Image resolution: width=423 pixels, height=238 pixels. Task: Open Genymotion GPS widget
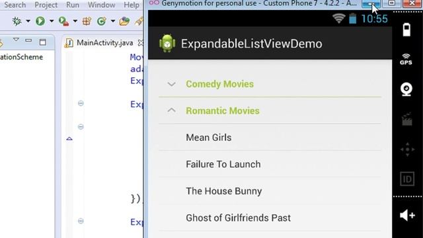[x=406, y=59]
